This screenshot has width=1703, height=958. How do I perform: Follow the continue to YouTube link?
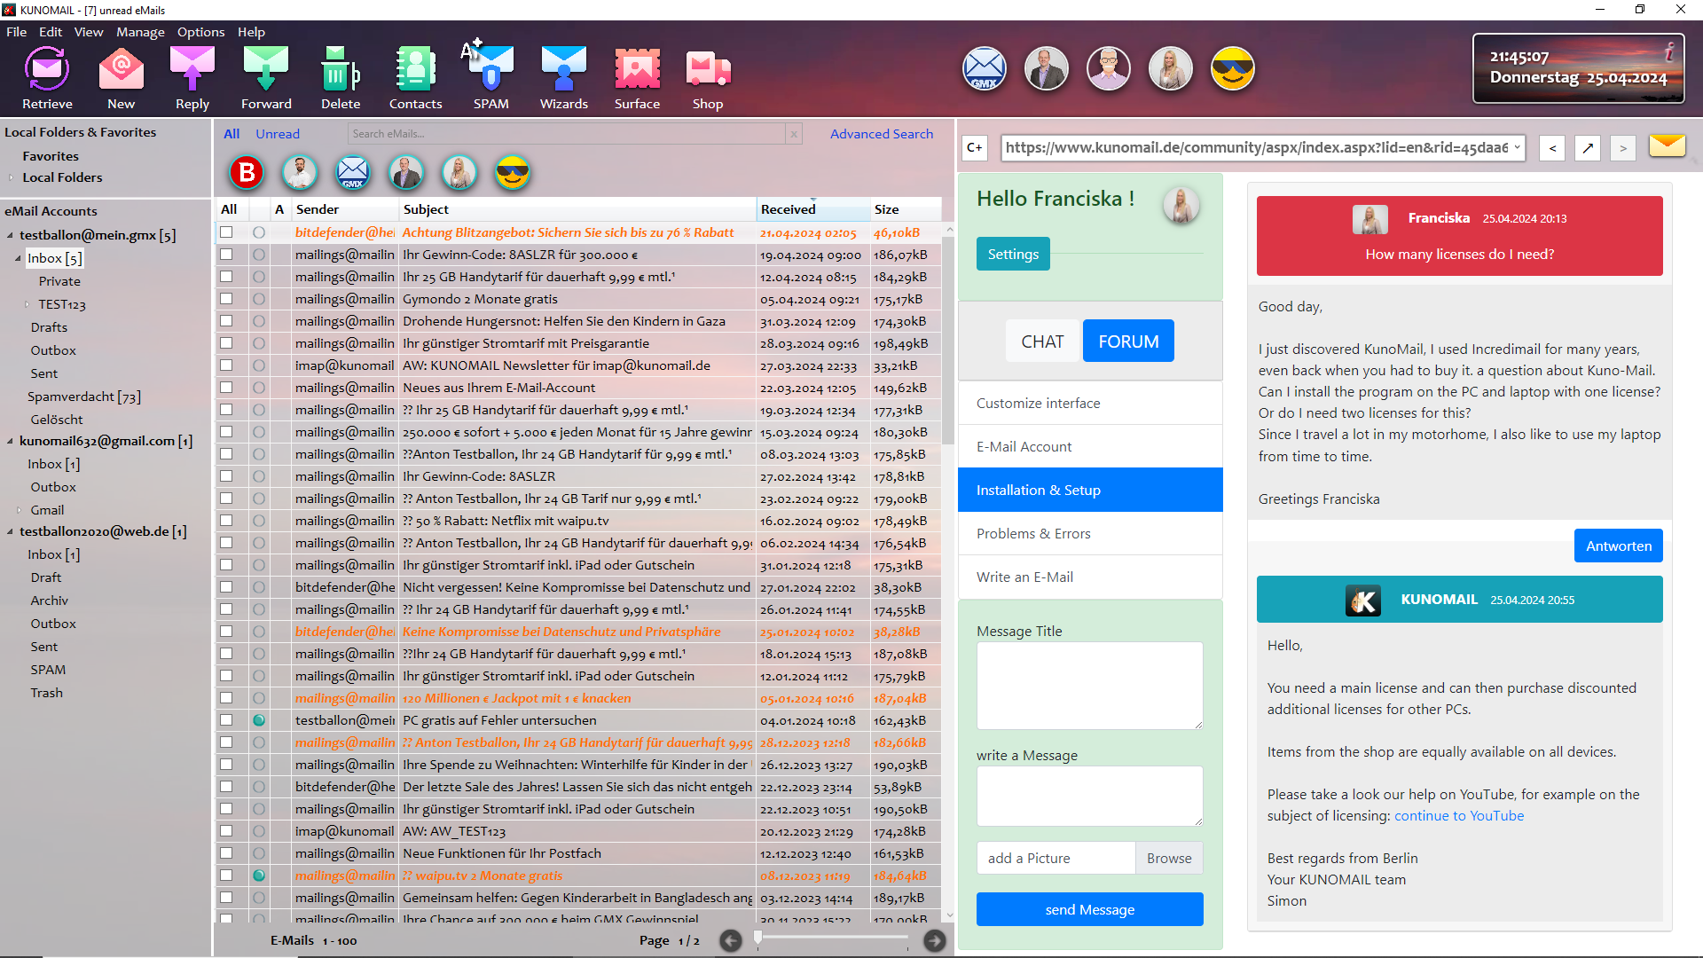(1459, 816)
